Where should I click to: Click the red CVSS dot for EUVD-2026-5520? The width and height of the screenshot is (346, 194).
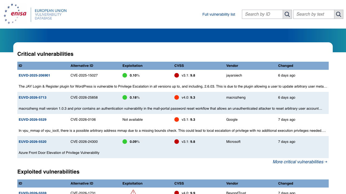tap(177, 142)
